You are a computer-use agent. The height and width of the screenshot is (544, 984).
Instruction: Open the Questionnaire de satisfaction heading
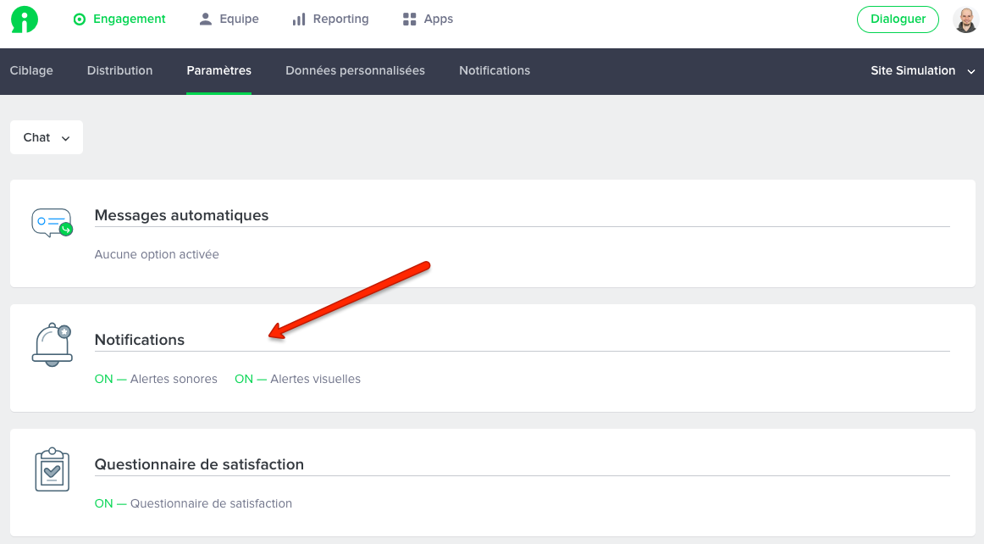point(199,464)
